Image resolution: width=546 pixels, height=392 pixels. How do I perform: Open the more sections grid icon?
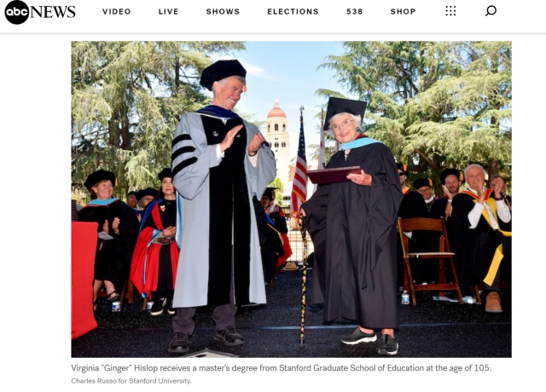point(450,11)
